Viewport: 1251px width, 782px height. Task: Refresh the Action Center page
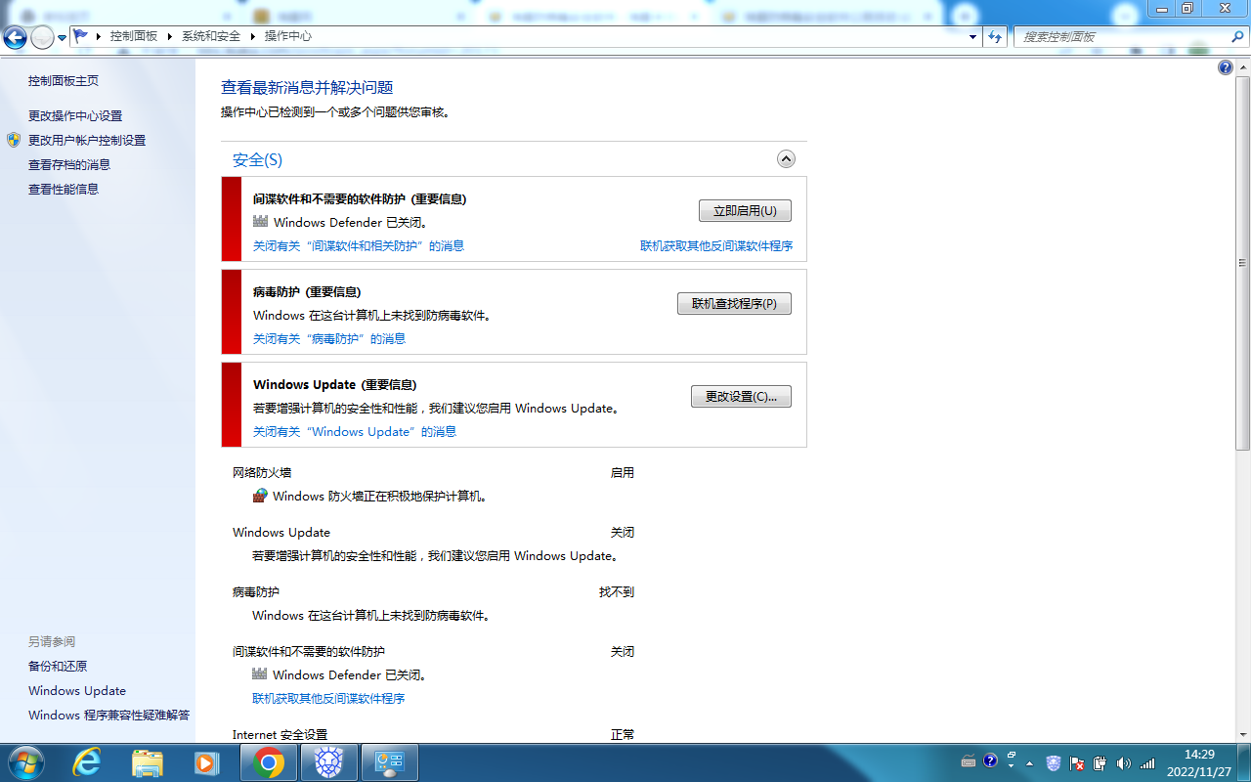click(x=996, y=36)
